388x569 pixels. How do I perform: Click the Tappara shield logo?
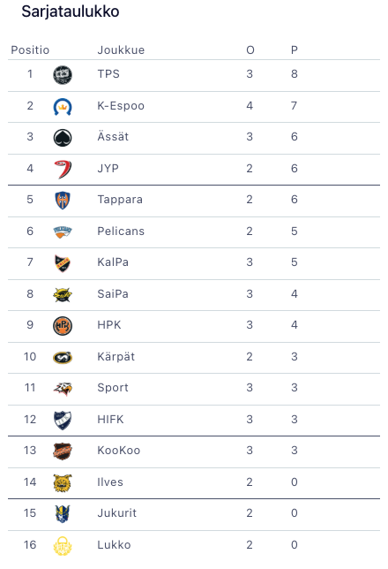click(63, 201)
